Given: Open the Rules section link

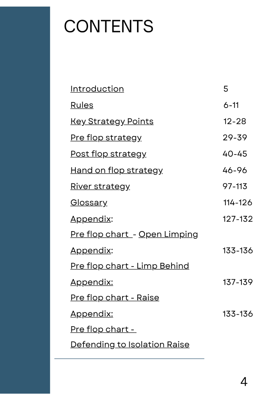Looking at the screenshot, I should pyautogui.click(x=82, y=105).
